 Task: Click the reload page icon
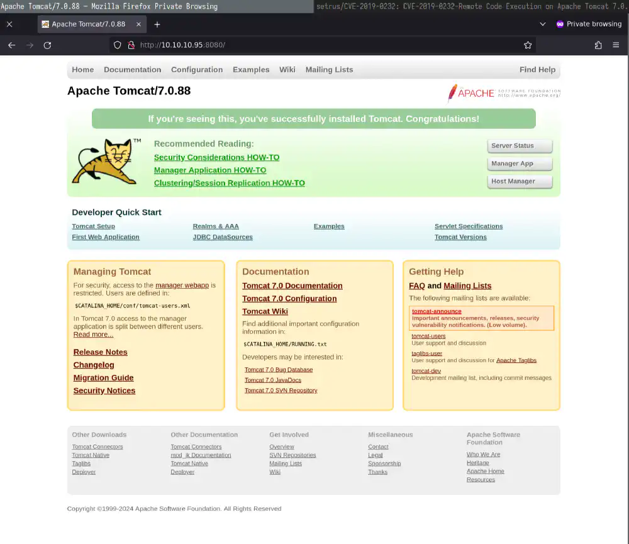[47, 45]
